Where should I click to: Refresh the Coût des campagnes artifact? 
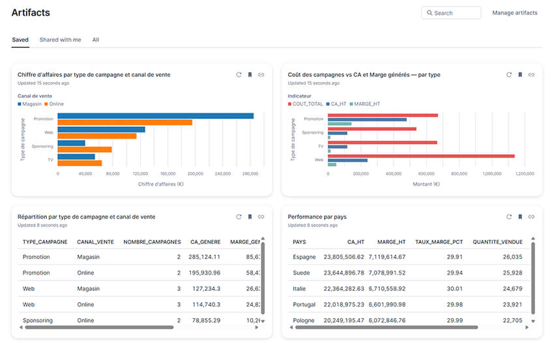(x=509, y=75)
